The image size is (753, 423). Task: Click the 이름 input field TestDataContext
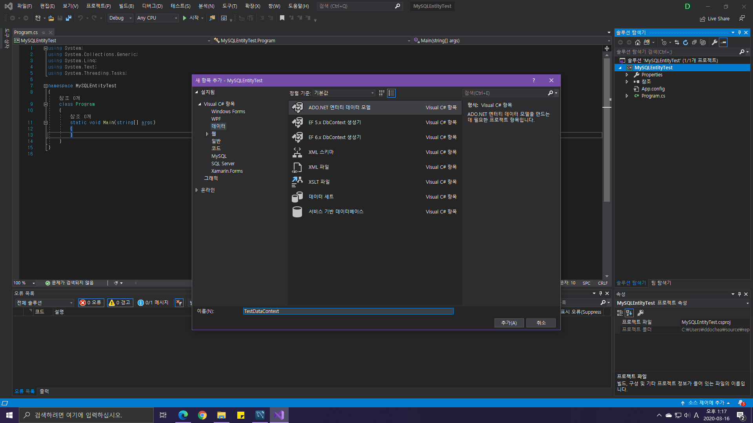click(348, 311)
